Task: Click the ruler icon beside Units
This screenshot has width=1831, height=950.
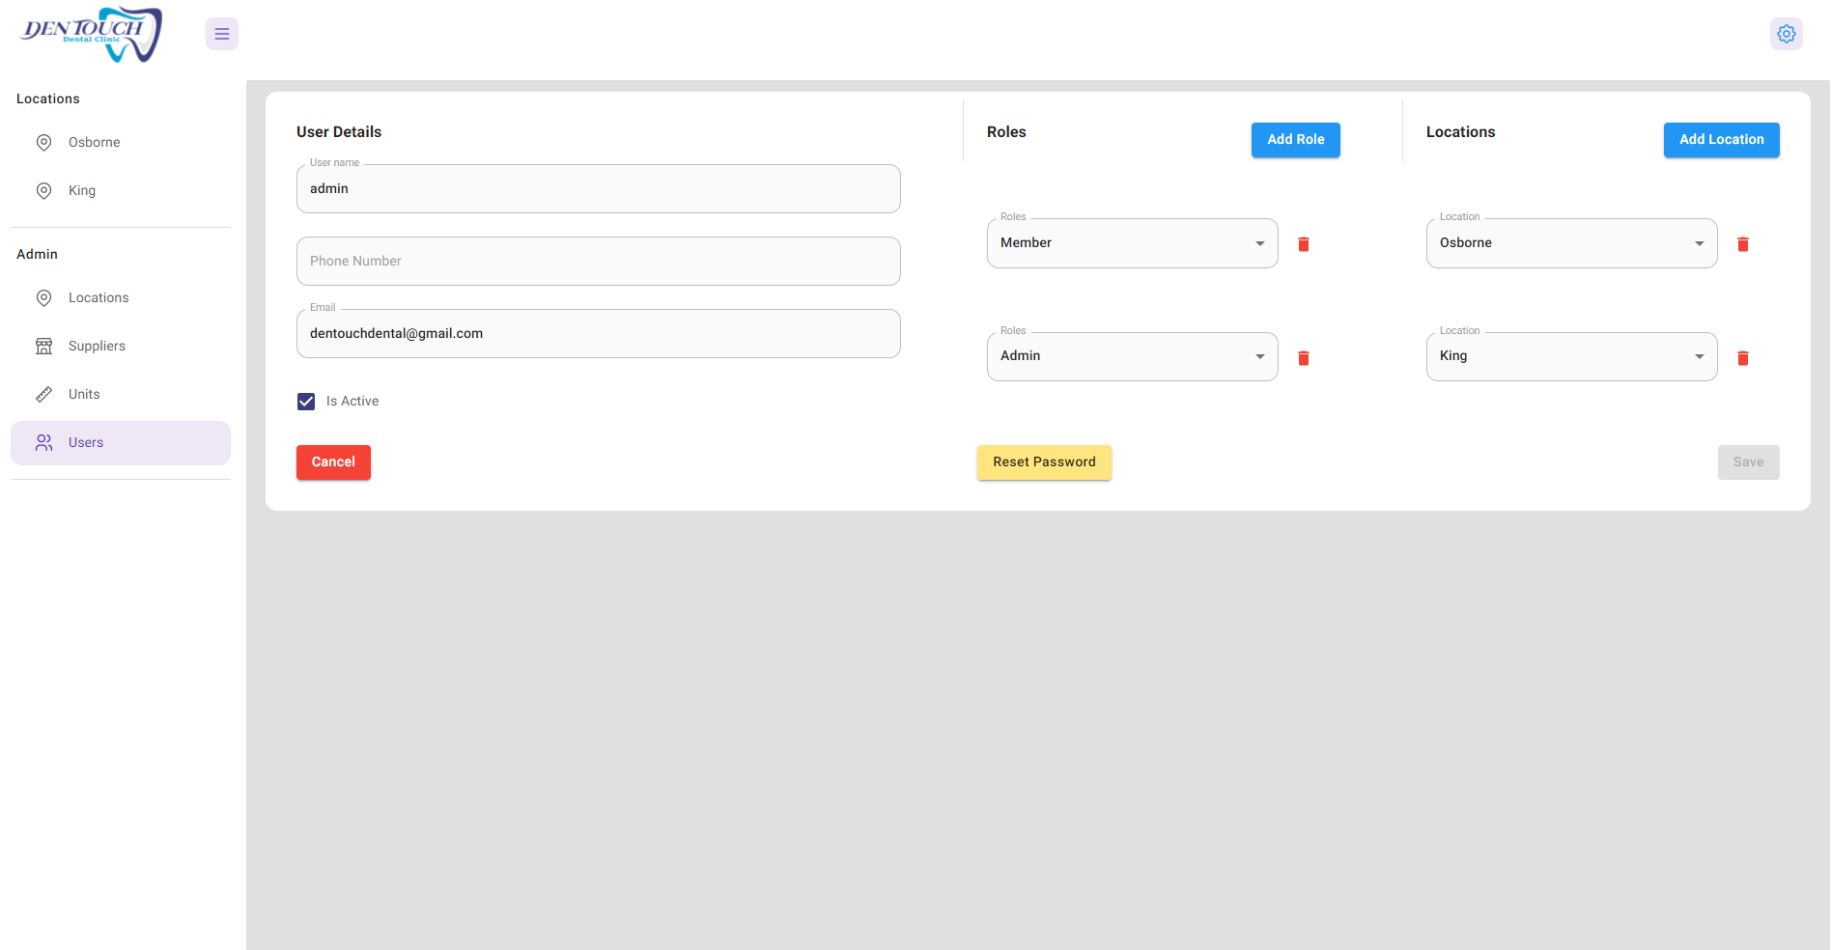Action: [43, 395]
